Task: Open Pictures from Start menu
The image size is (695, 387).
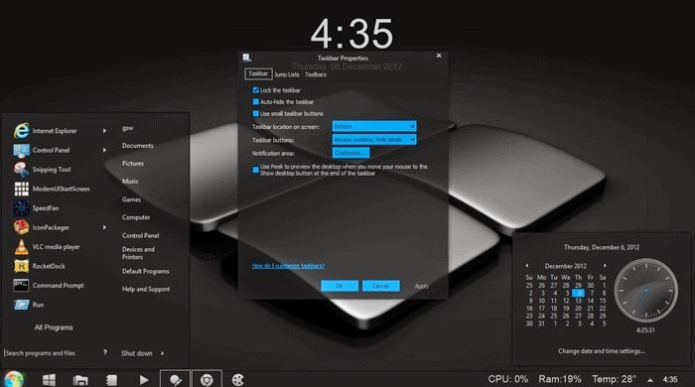Action: [x=133, y=164]
